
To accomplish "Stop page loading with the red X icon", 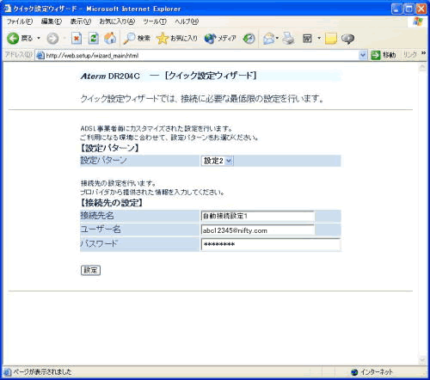I will click(77, 38).
